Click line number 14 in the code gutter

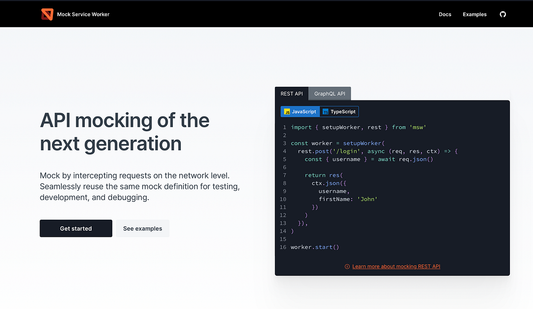click(x=283, y=231)
